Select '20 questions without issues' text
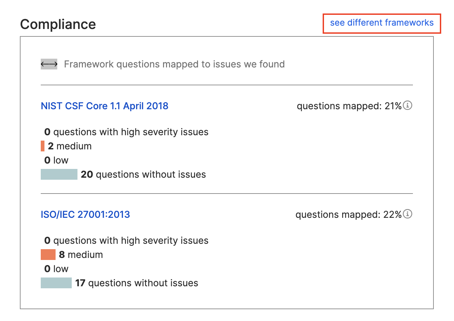The image size is (454, 321). click(143, 174)
